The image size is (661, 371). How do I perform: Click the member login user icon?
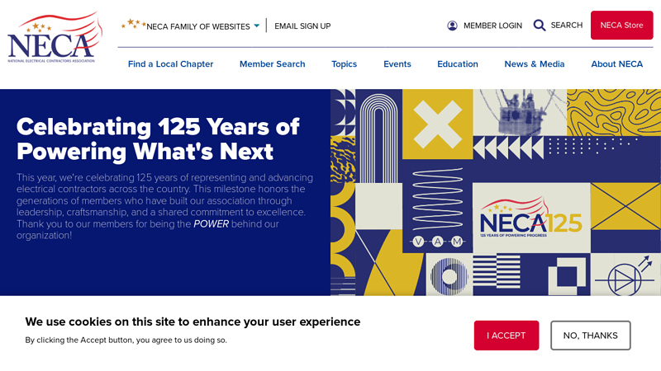point(452,26)
